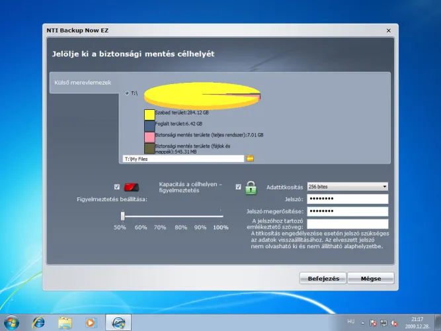Click the T:\My Files path field

point(183,159)
